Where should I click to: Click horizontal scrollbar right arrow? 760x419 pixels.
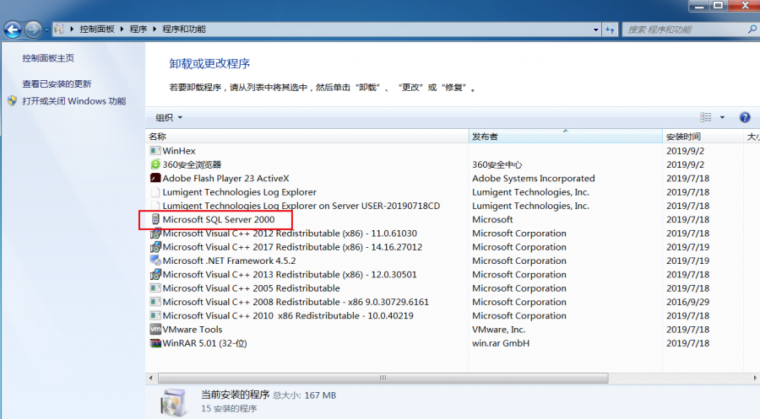tap(755, 378)
